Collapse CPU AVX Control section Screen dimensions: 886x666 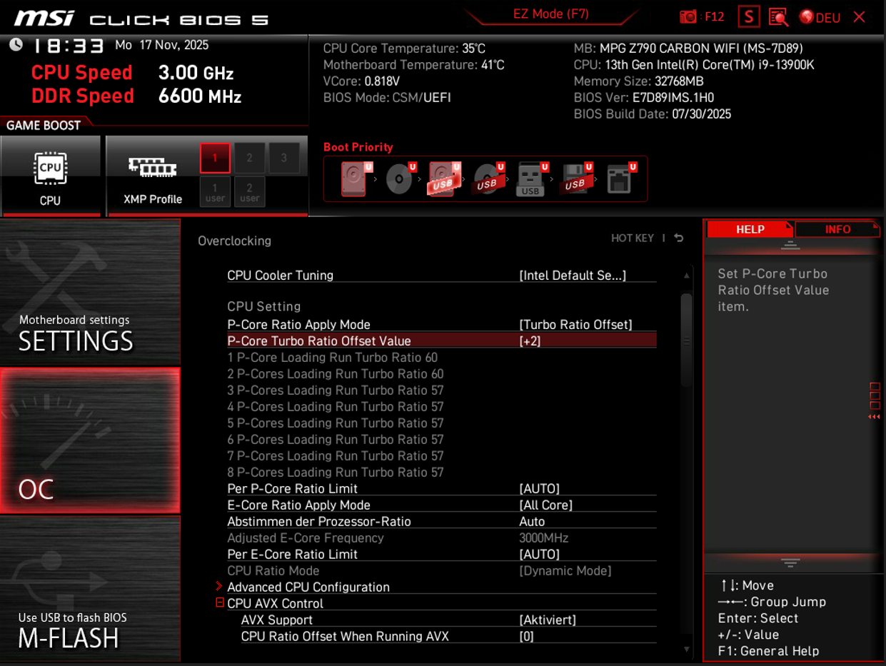pos(220,602)
